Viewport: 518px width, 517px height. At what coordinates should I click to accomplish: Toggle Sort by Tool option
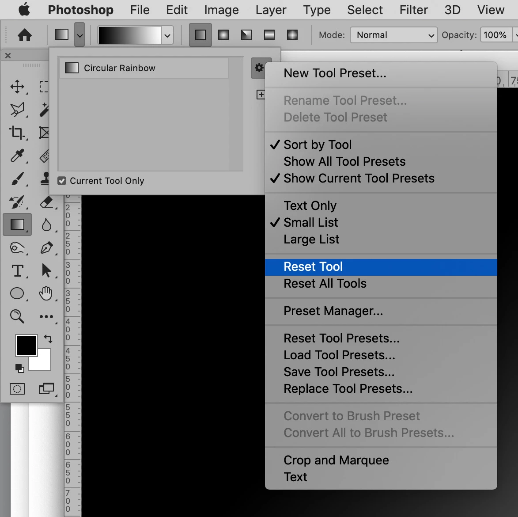coord(381,145)
